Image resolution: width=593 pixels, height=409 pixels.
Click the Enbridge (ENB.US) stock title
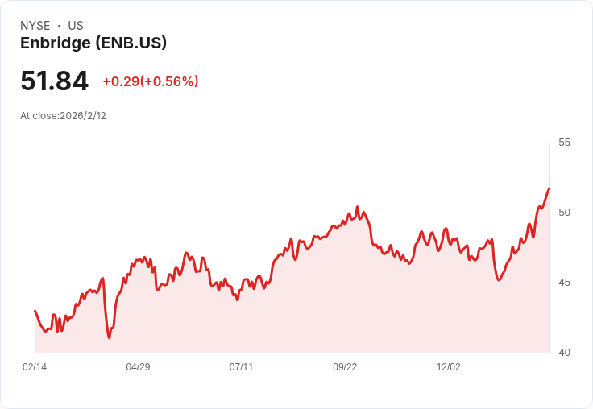[x=93, y=43]
